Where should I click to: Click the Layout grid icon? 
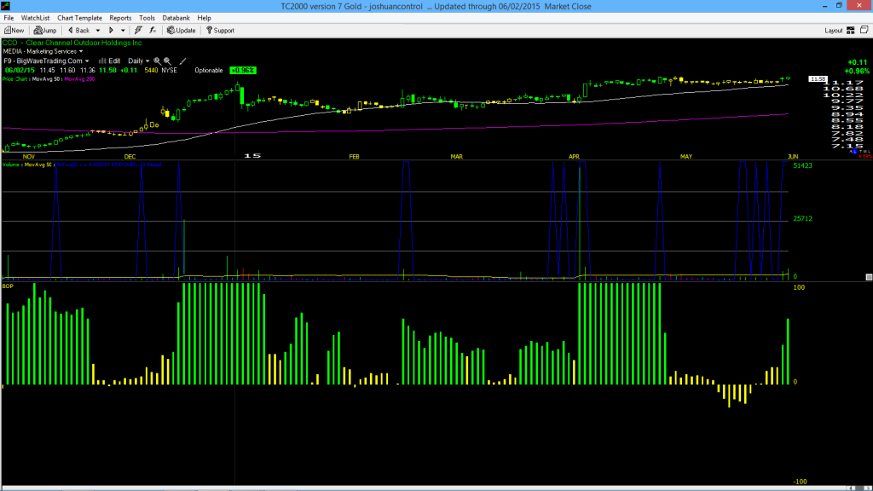click(851, 31)
